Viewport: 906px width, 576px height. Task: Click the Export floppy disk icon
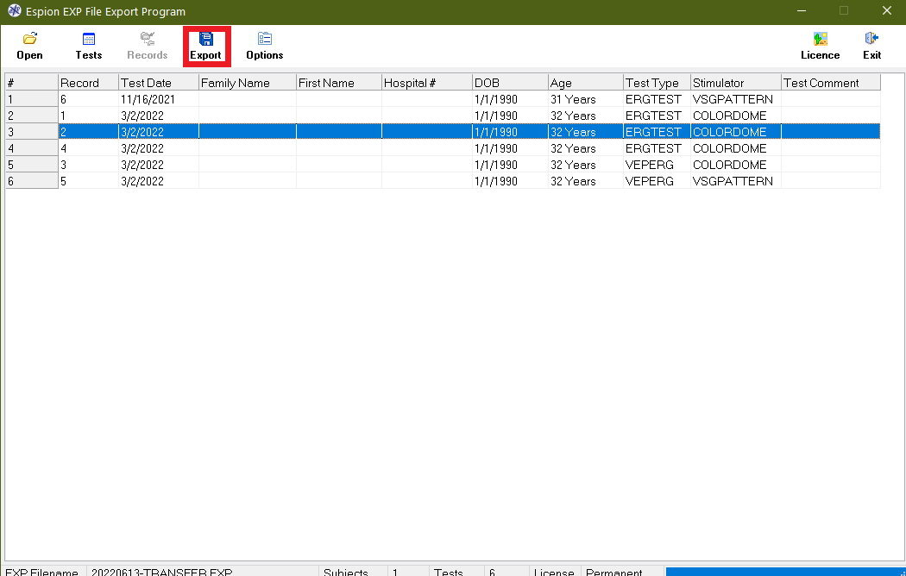206,39
